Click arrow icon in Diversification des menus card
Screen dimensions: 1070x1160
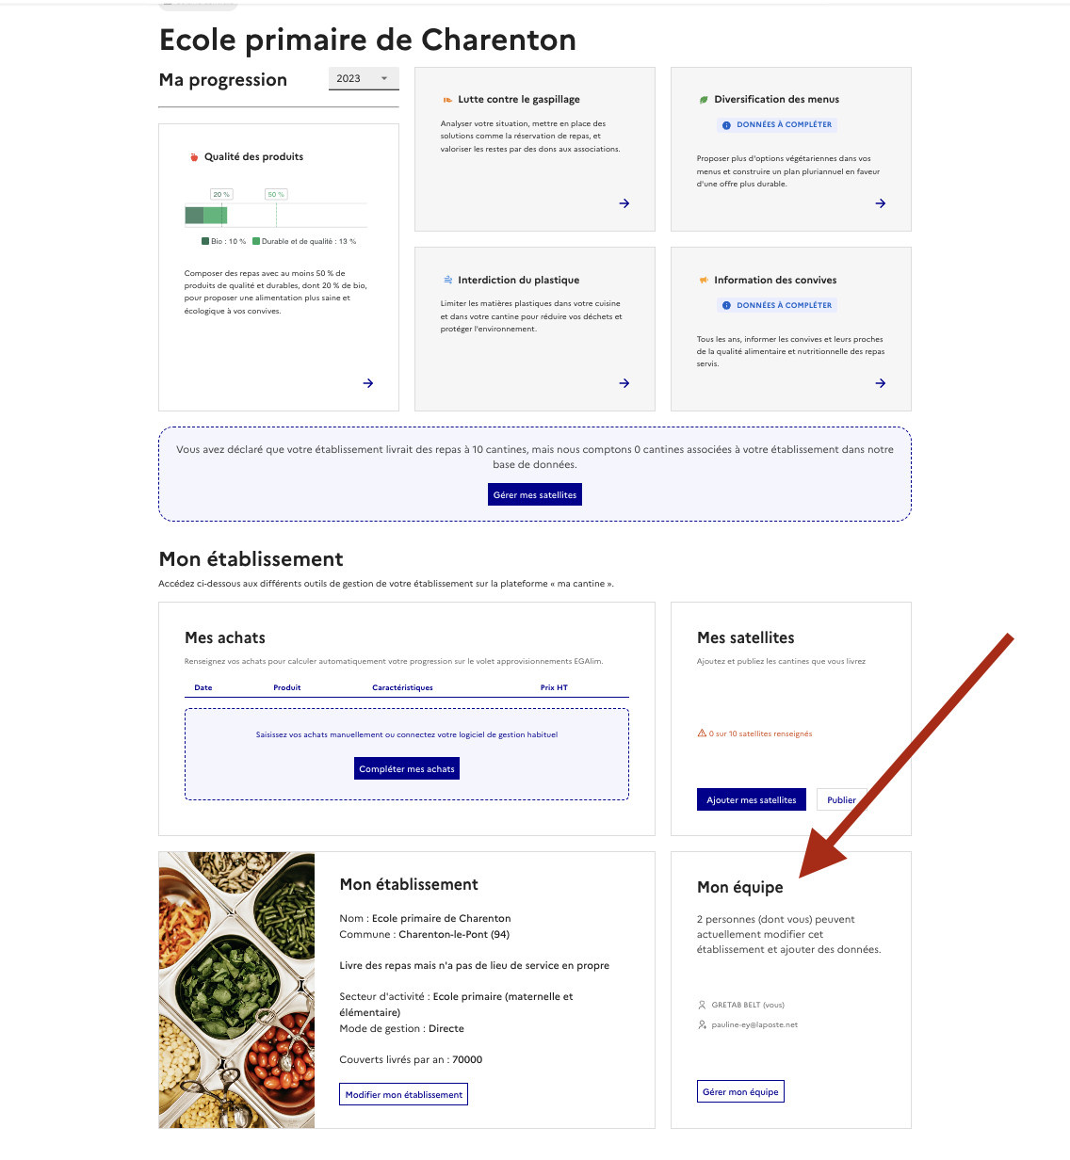pos(881,203)
